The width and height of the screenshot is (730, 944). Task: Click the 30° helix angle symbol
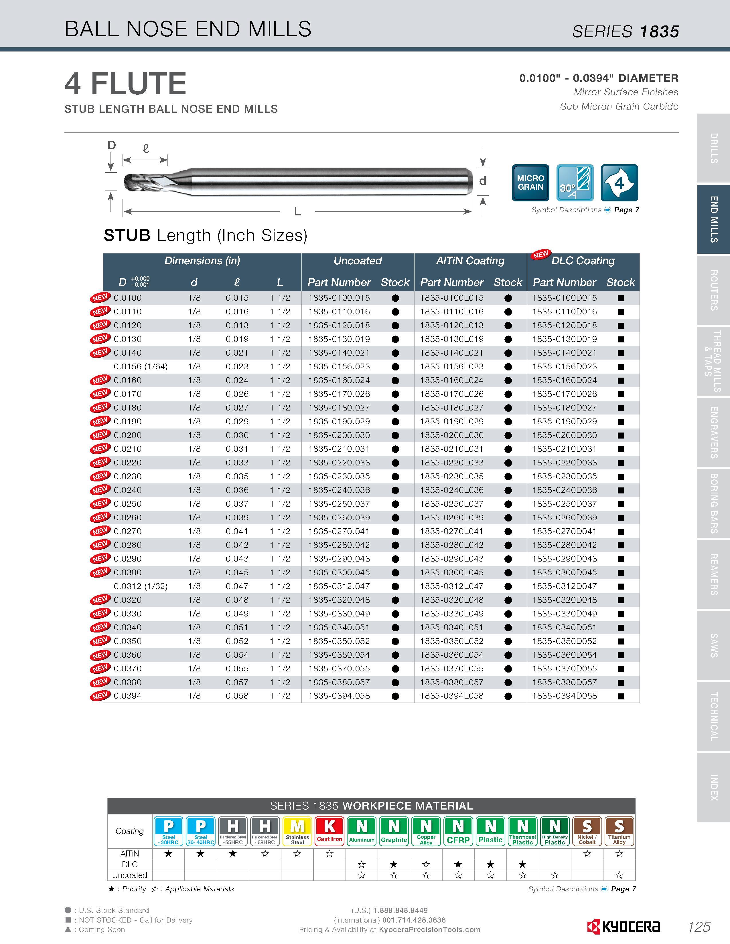575,183
